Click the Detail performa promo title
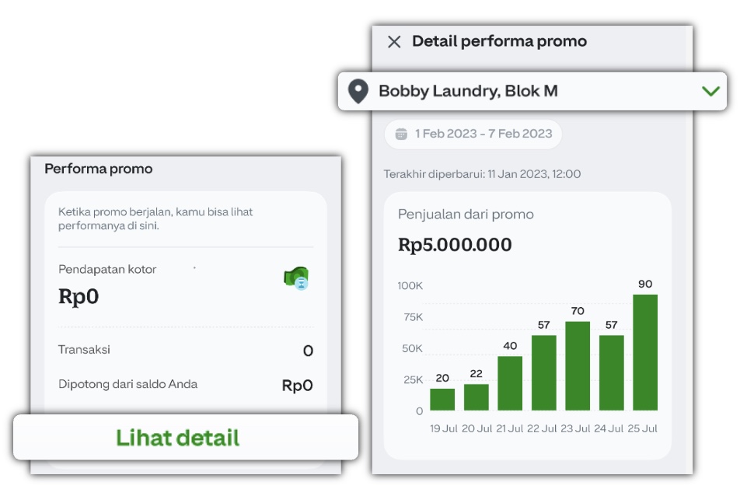The image size is (747, 496). coord(499,41)
